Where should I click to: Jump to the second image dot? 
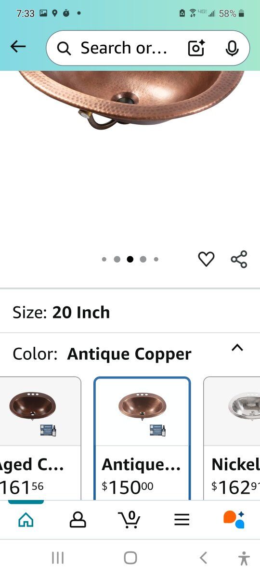click(117, 259)
